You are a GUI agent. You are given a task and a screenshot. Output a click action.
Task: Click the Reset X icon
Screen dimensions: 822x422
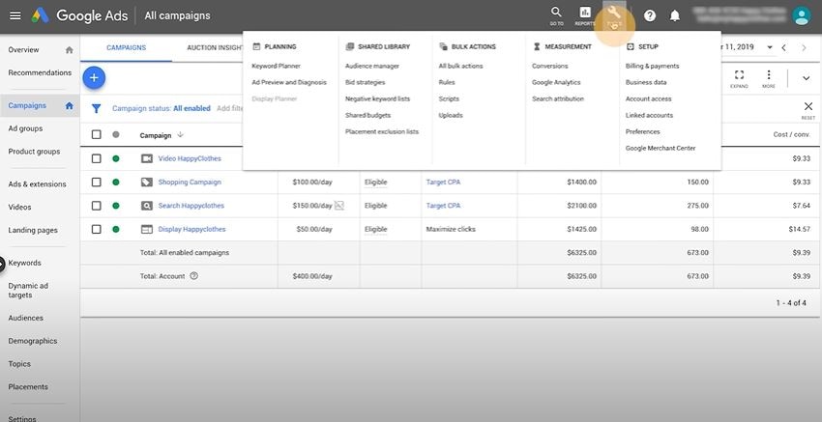807,109
